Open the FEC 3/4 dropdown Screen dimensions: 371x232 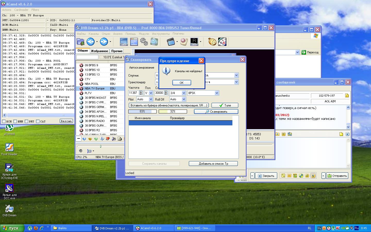184,93
